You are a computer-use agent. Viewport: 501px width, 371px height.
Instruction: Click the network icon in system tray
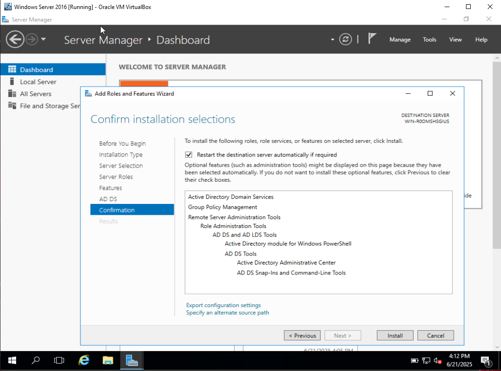(x=426, y=361)
